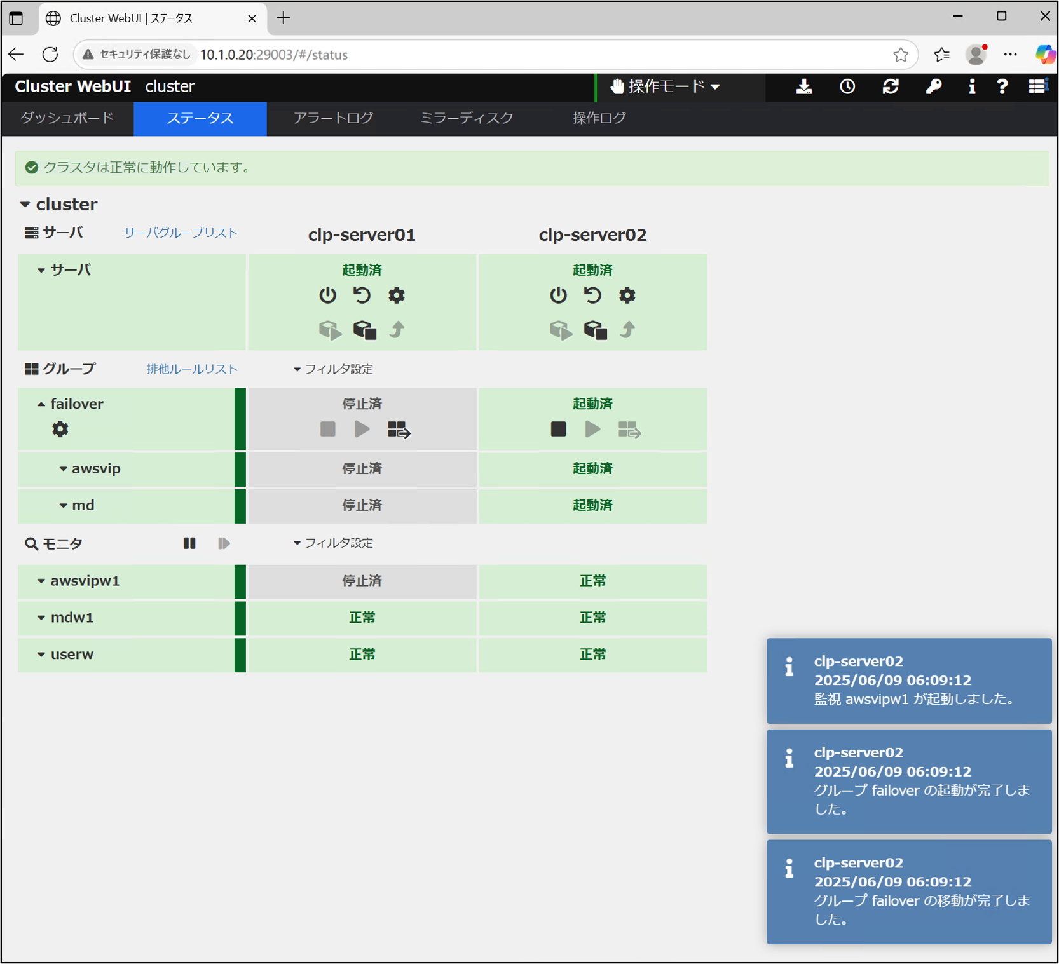Viewport: 1059px width, 964px height.
Task: Open the settings gear for clp-server01
Action: click(397, 295)
